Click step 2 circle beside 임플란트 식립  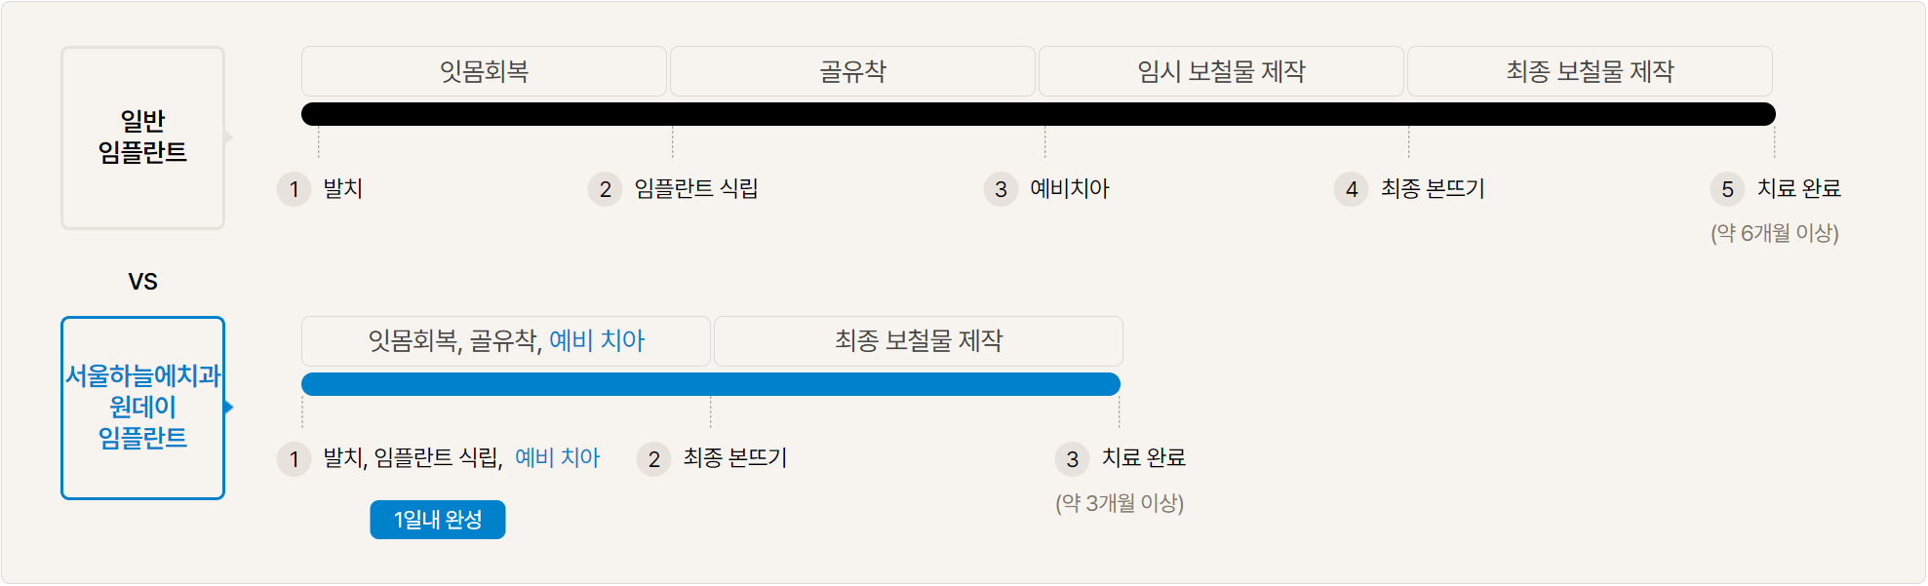point(605,189)
